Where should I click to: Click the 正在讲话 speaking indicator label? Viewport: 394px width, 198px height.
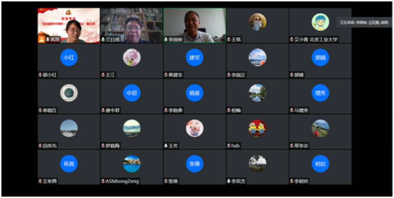click(365, 23)
